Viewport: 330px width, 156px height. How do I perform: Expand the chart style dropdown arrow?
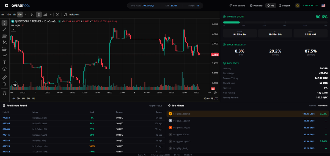coord(51,15)
